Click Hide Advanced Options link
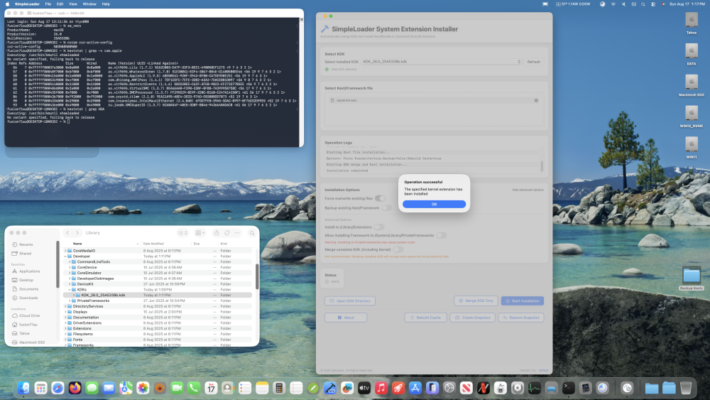This screenshot has width=710, height=400. tap(528, 190)
